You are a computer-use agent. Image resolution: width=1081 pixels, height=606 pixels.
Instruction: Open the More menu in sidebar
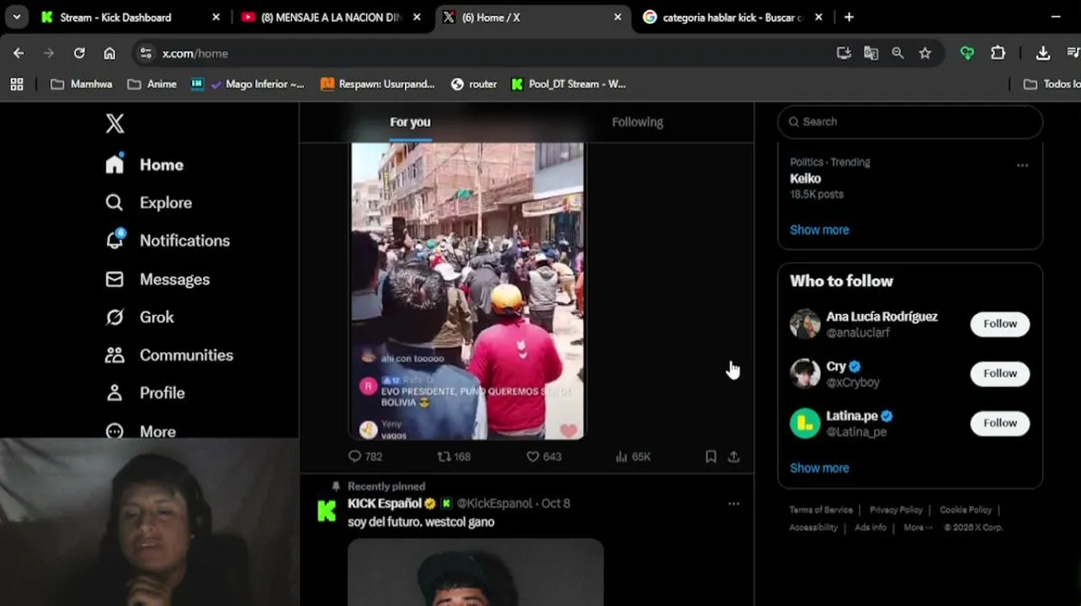point(140,431)
